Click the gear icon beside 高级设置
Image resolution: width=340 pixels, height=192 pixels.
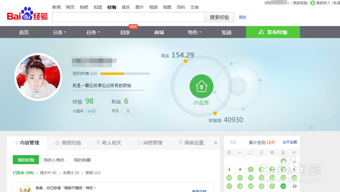(181, 142)
